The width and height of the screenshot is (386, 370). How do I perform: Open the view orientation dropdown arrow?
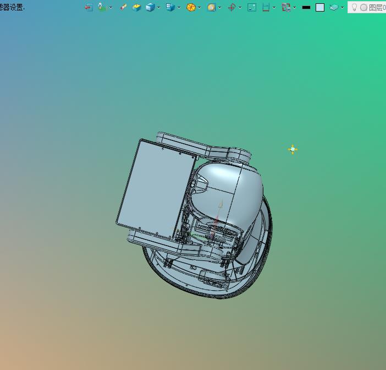point(179,8)
